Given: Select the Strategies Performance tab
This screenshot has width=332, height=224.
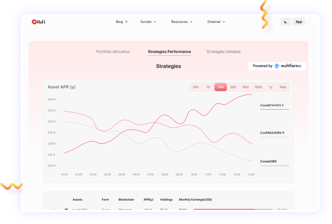Looking at the screenshot, I should 170,52.
